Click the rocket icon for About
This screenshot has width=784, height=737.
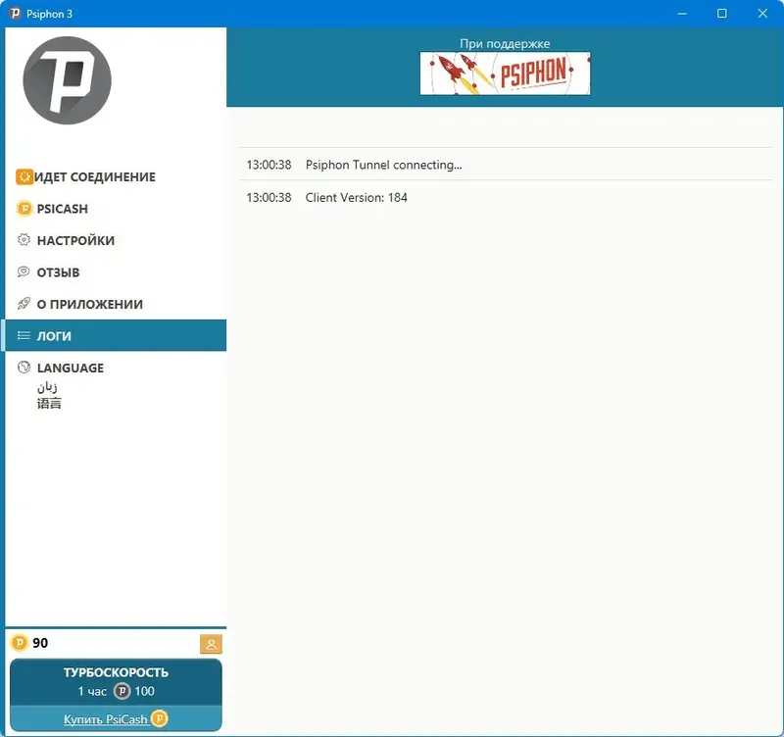point(24,304)
